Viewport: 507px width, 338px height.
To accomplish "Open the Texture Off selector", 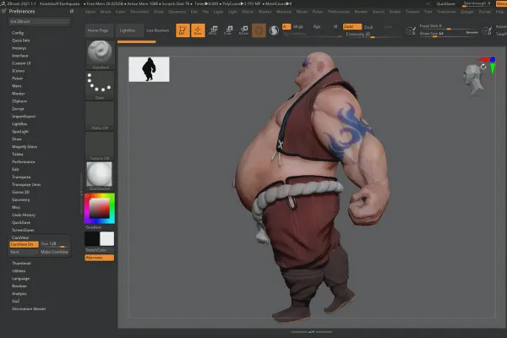I will (x=100, y=146).
